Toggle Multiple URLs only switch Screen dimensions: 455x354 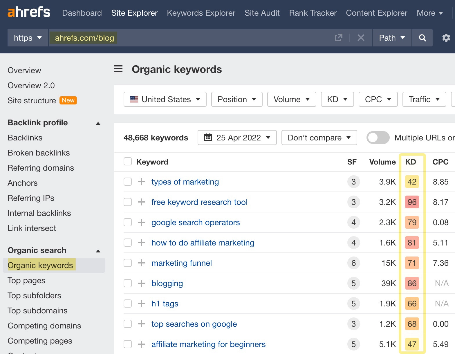coord(378,138)
